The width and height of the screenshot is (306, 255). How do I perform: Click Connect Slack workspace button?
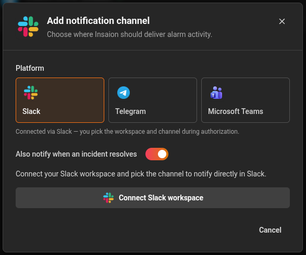[153, 198]
